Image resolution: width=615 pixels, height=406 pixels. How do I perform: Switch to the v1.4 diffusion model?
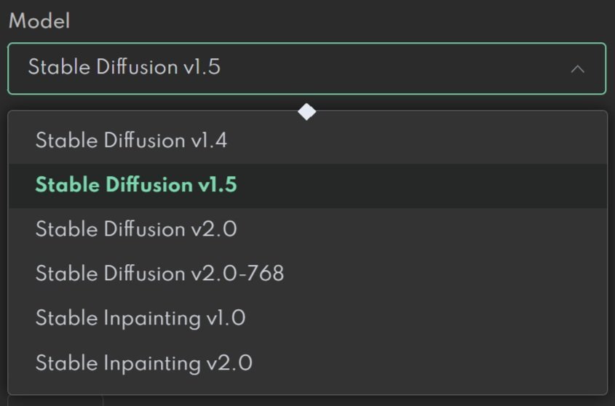pyautogui.click(x=307, y=140)
